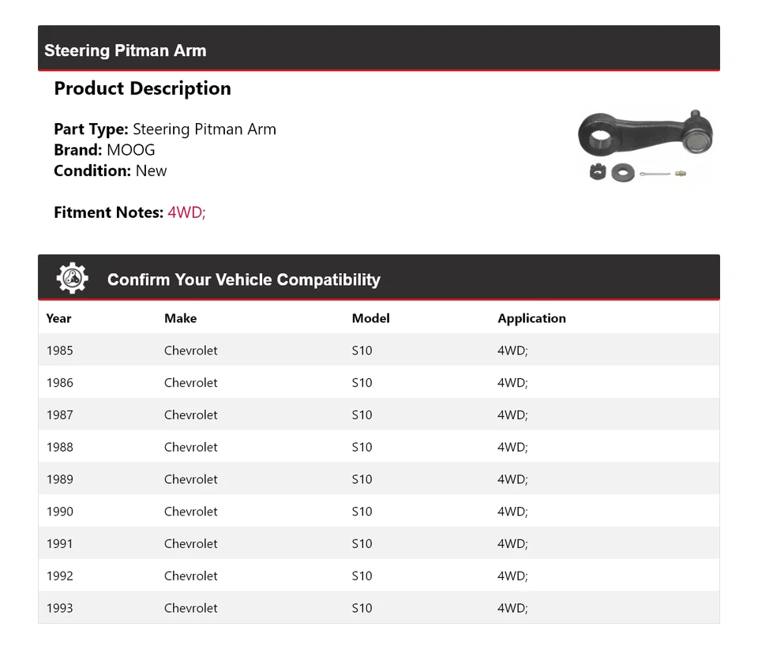This screenshot has height=649, width=758.
Task: Click the Model column header
Action: pyautogui.click(x=370, y=318)
